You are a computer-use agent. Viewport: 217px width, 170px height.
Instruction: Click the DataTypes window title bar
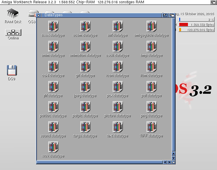click(101, 15)
